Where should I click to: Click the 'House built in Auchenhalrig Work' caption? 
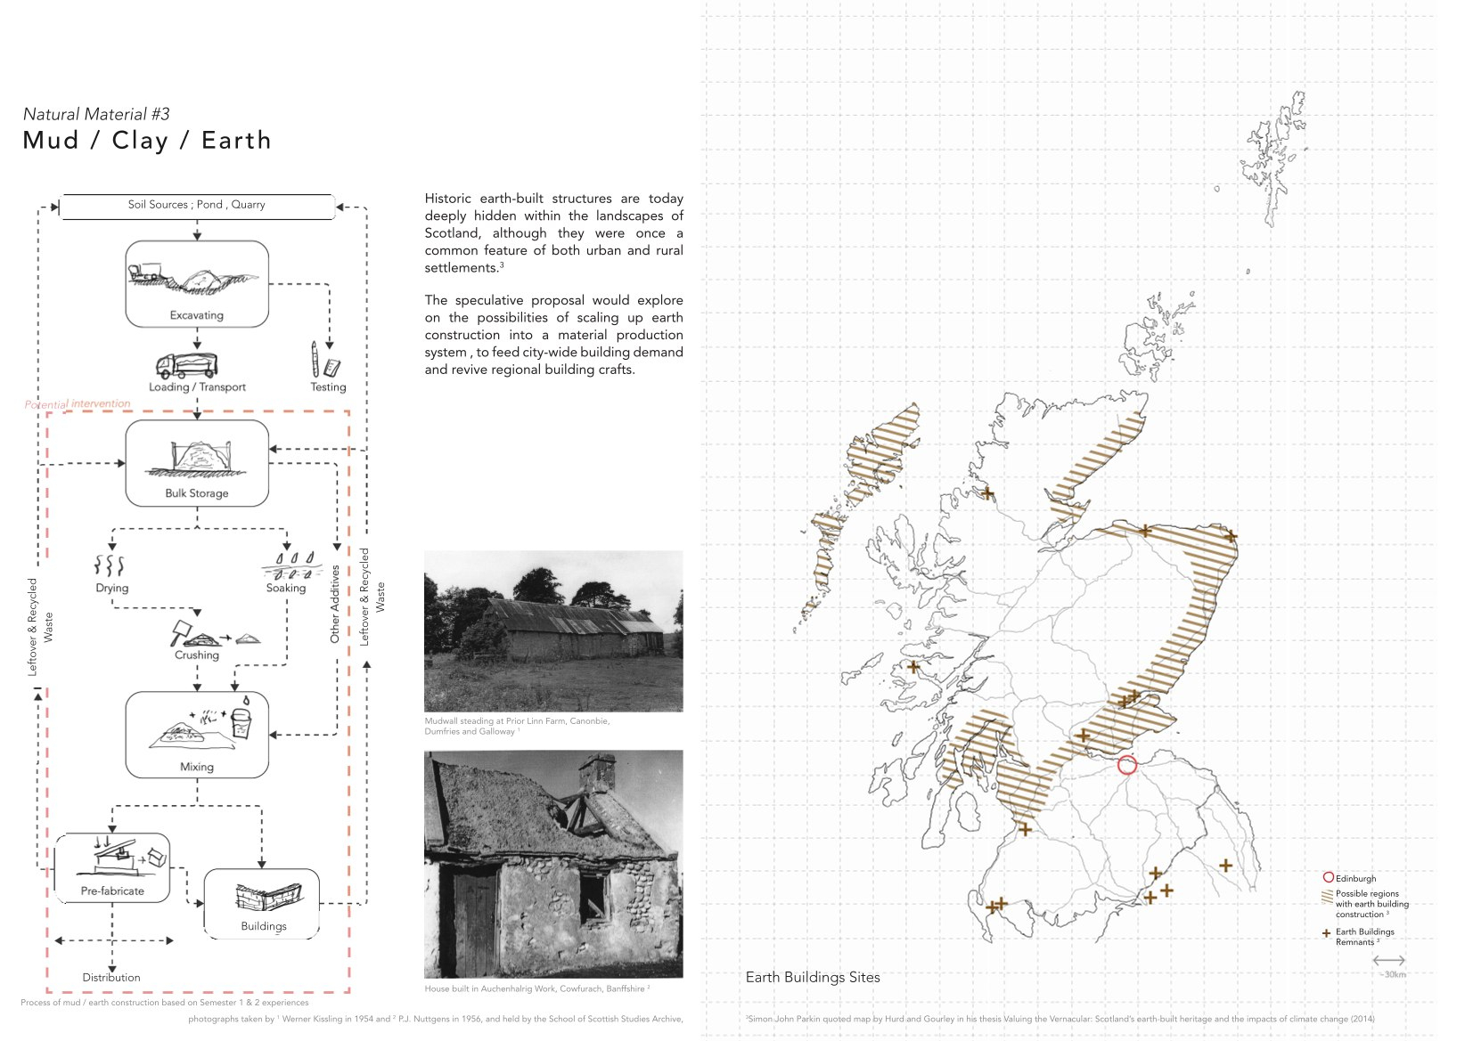[537, 988]
